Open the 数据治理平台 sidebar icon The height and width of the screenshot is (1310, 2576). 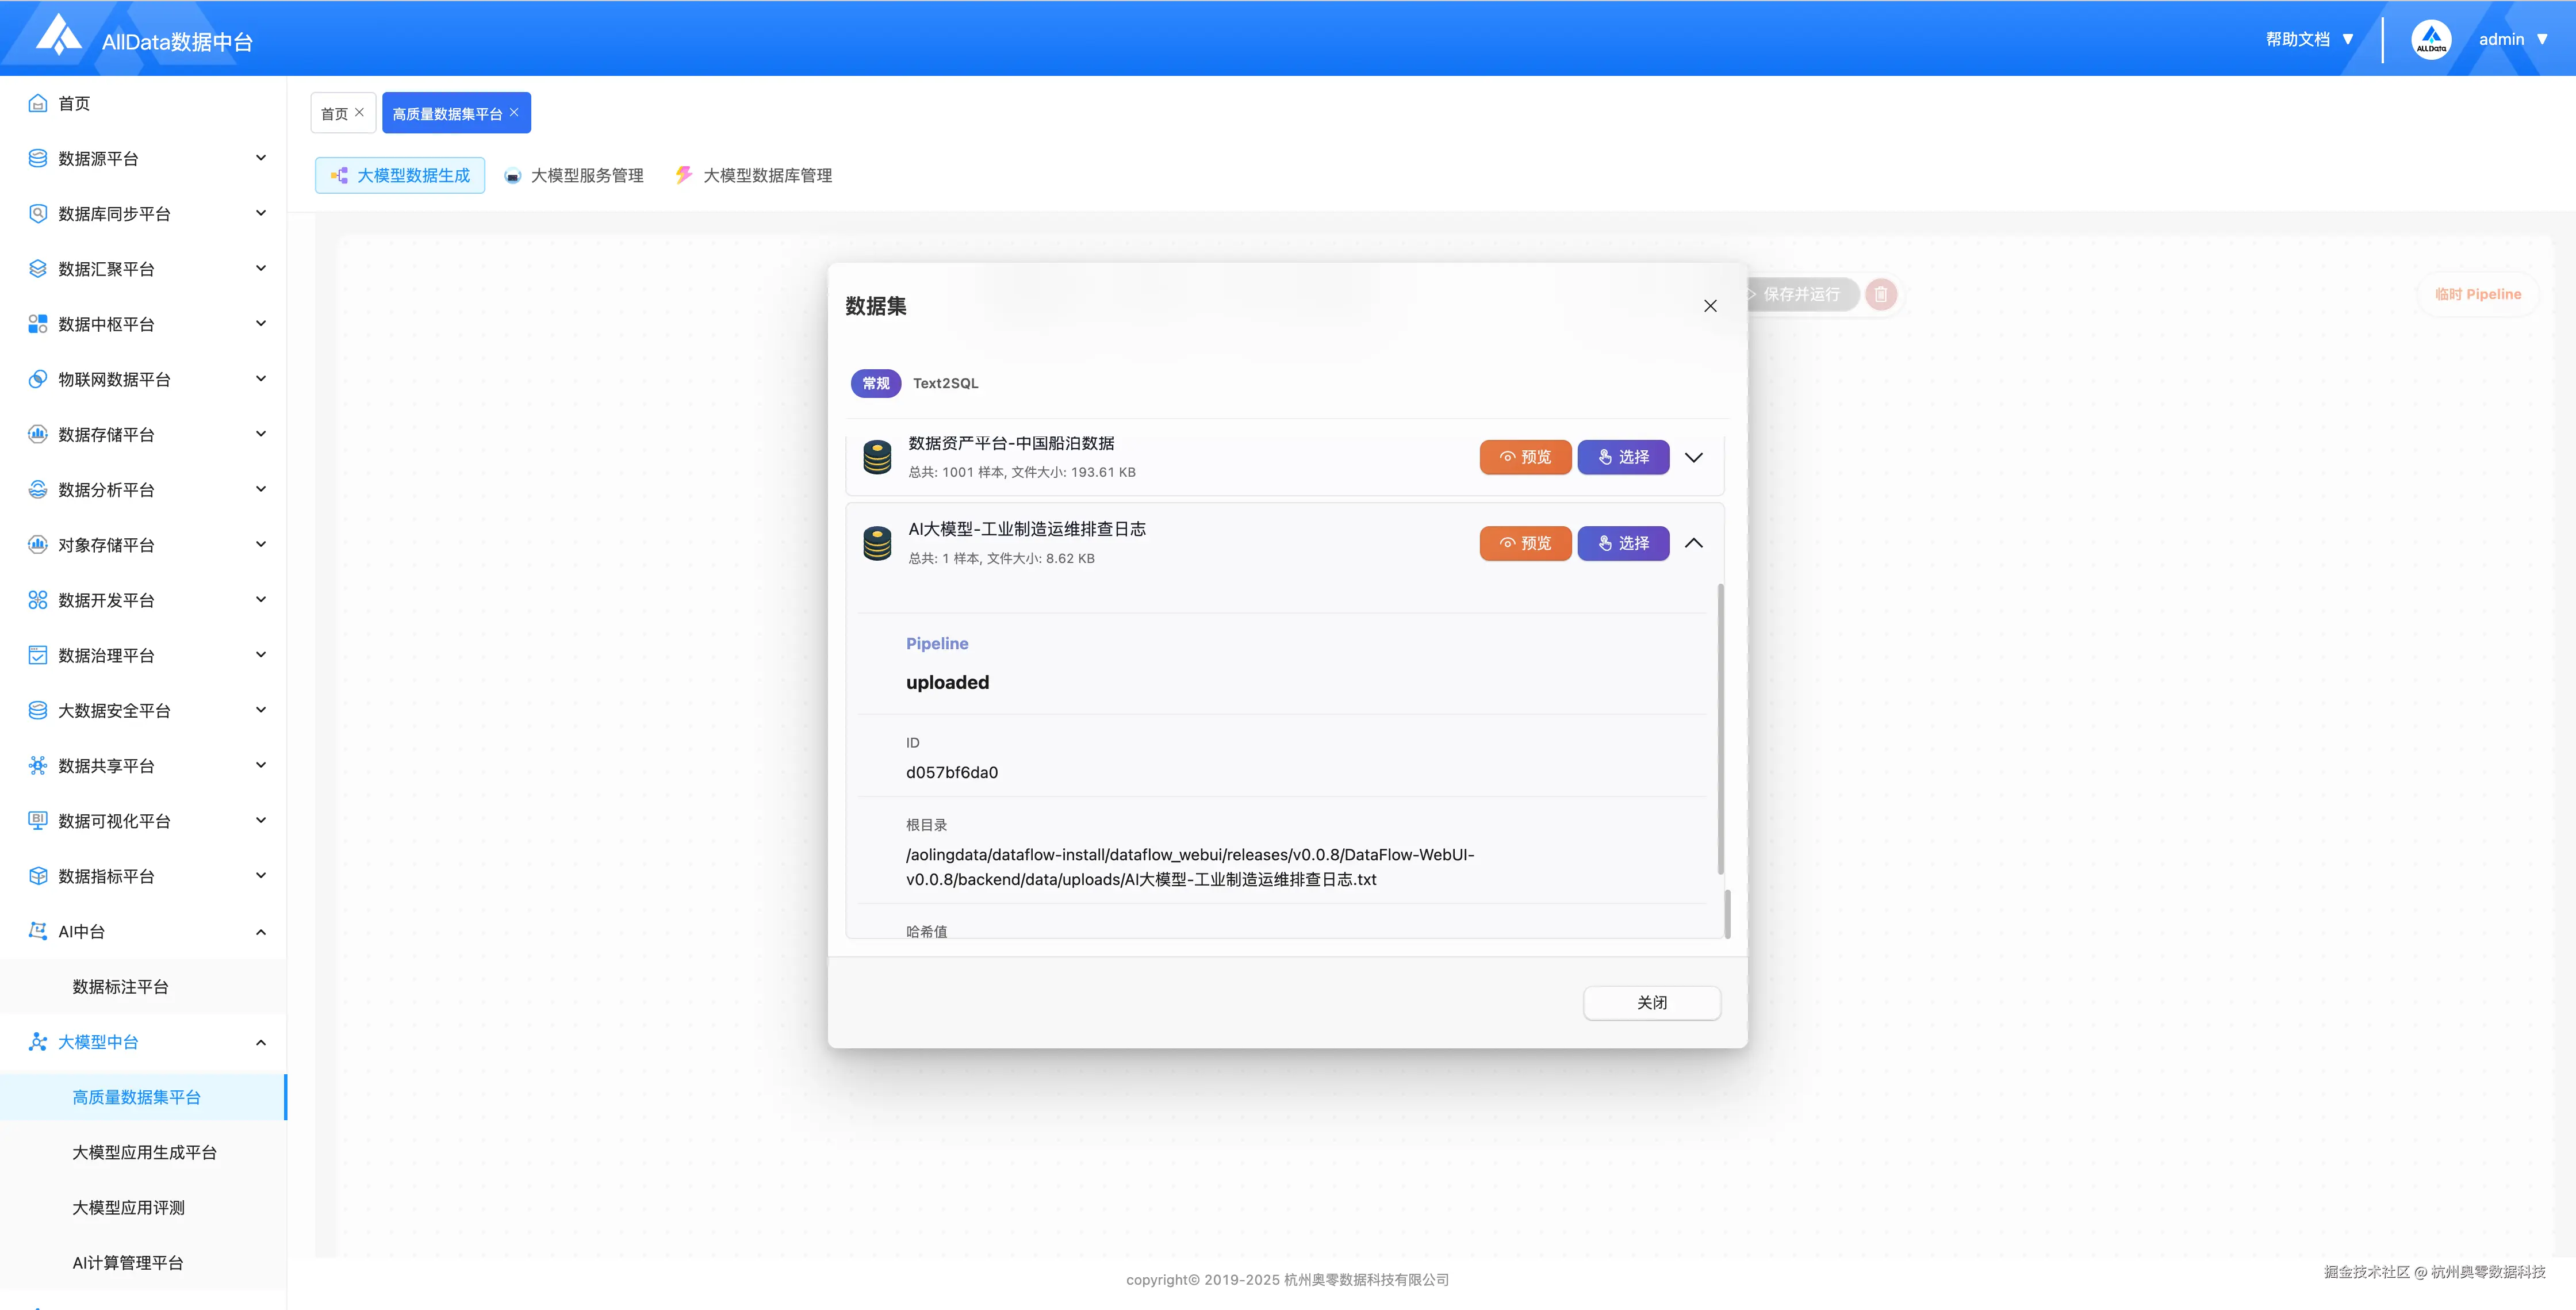tap(37, 655)
